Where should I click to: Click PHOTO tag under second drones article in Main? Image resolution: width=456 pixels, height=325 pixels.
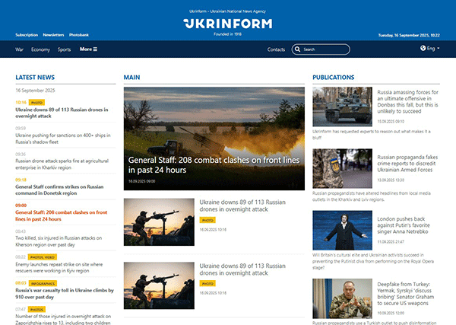tap(207, 283)
